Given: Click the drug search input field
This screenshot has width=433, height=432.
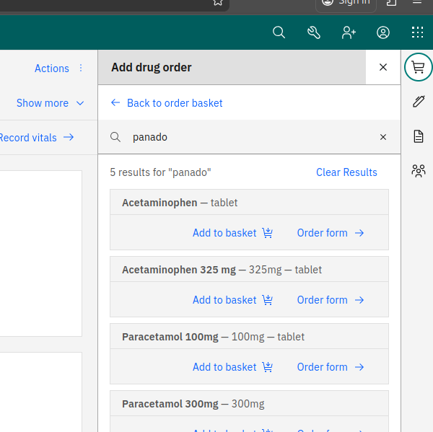Looking at the screenshot, I should pyautogui.click(x=249, y=137).
